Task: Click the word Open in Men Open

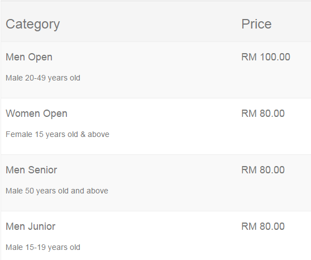Action: pyautogui.click(x=40, y=58)
